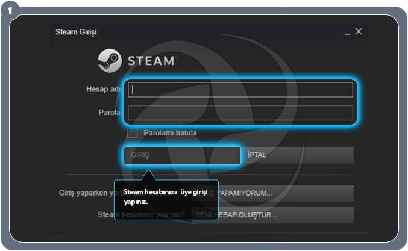The width and height of the screenshot is (408, 251).
Task: Click the Steam Girişi window title
Action: click(x=76, y=32)
